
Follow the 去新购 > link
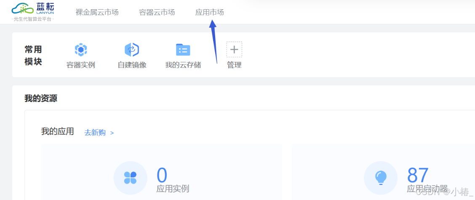(x=99, y=133)
